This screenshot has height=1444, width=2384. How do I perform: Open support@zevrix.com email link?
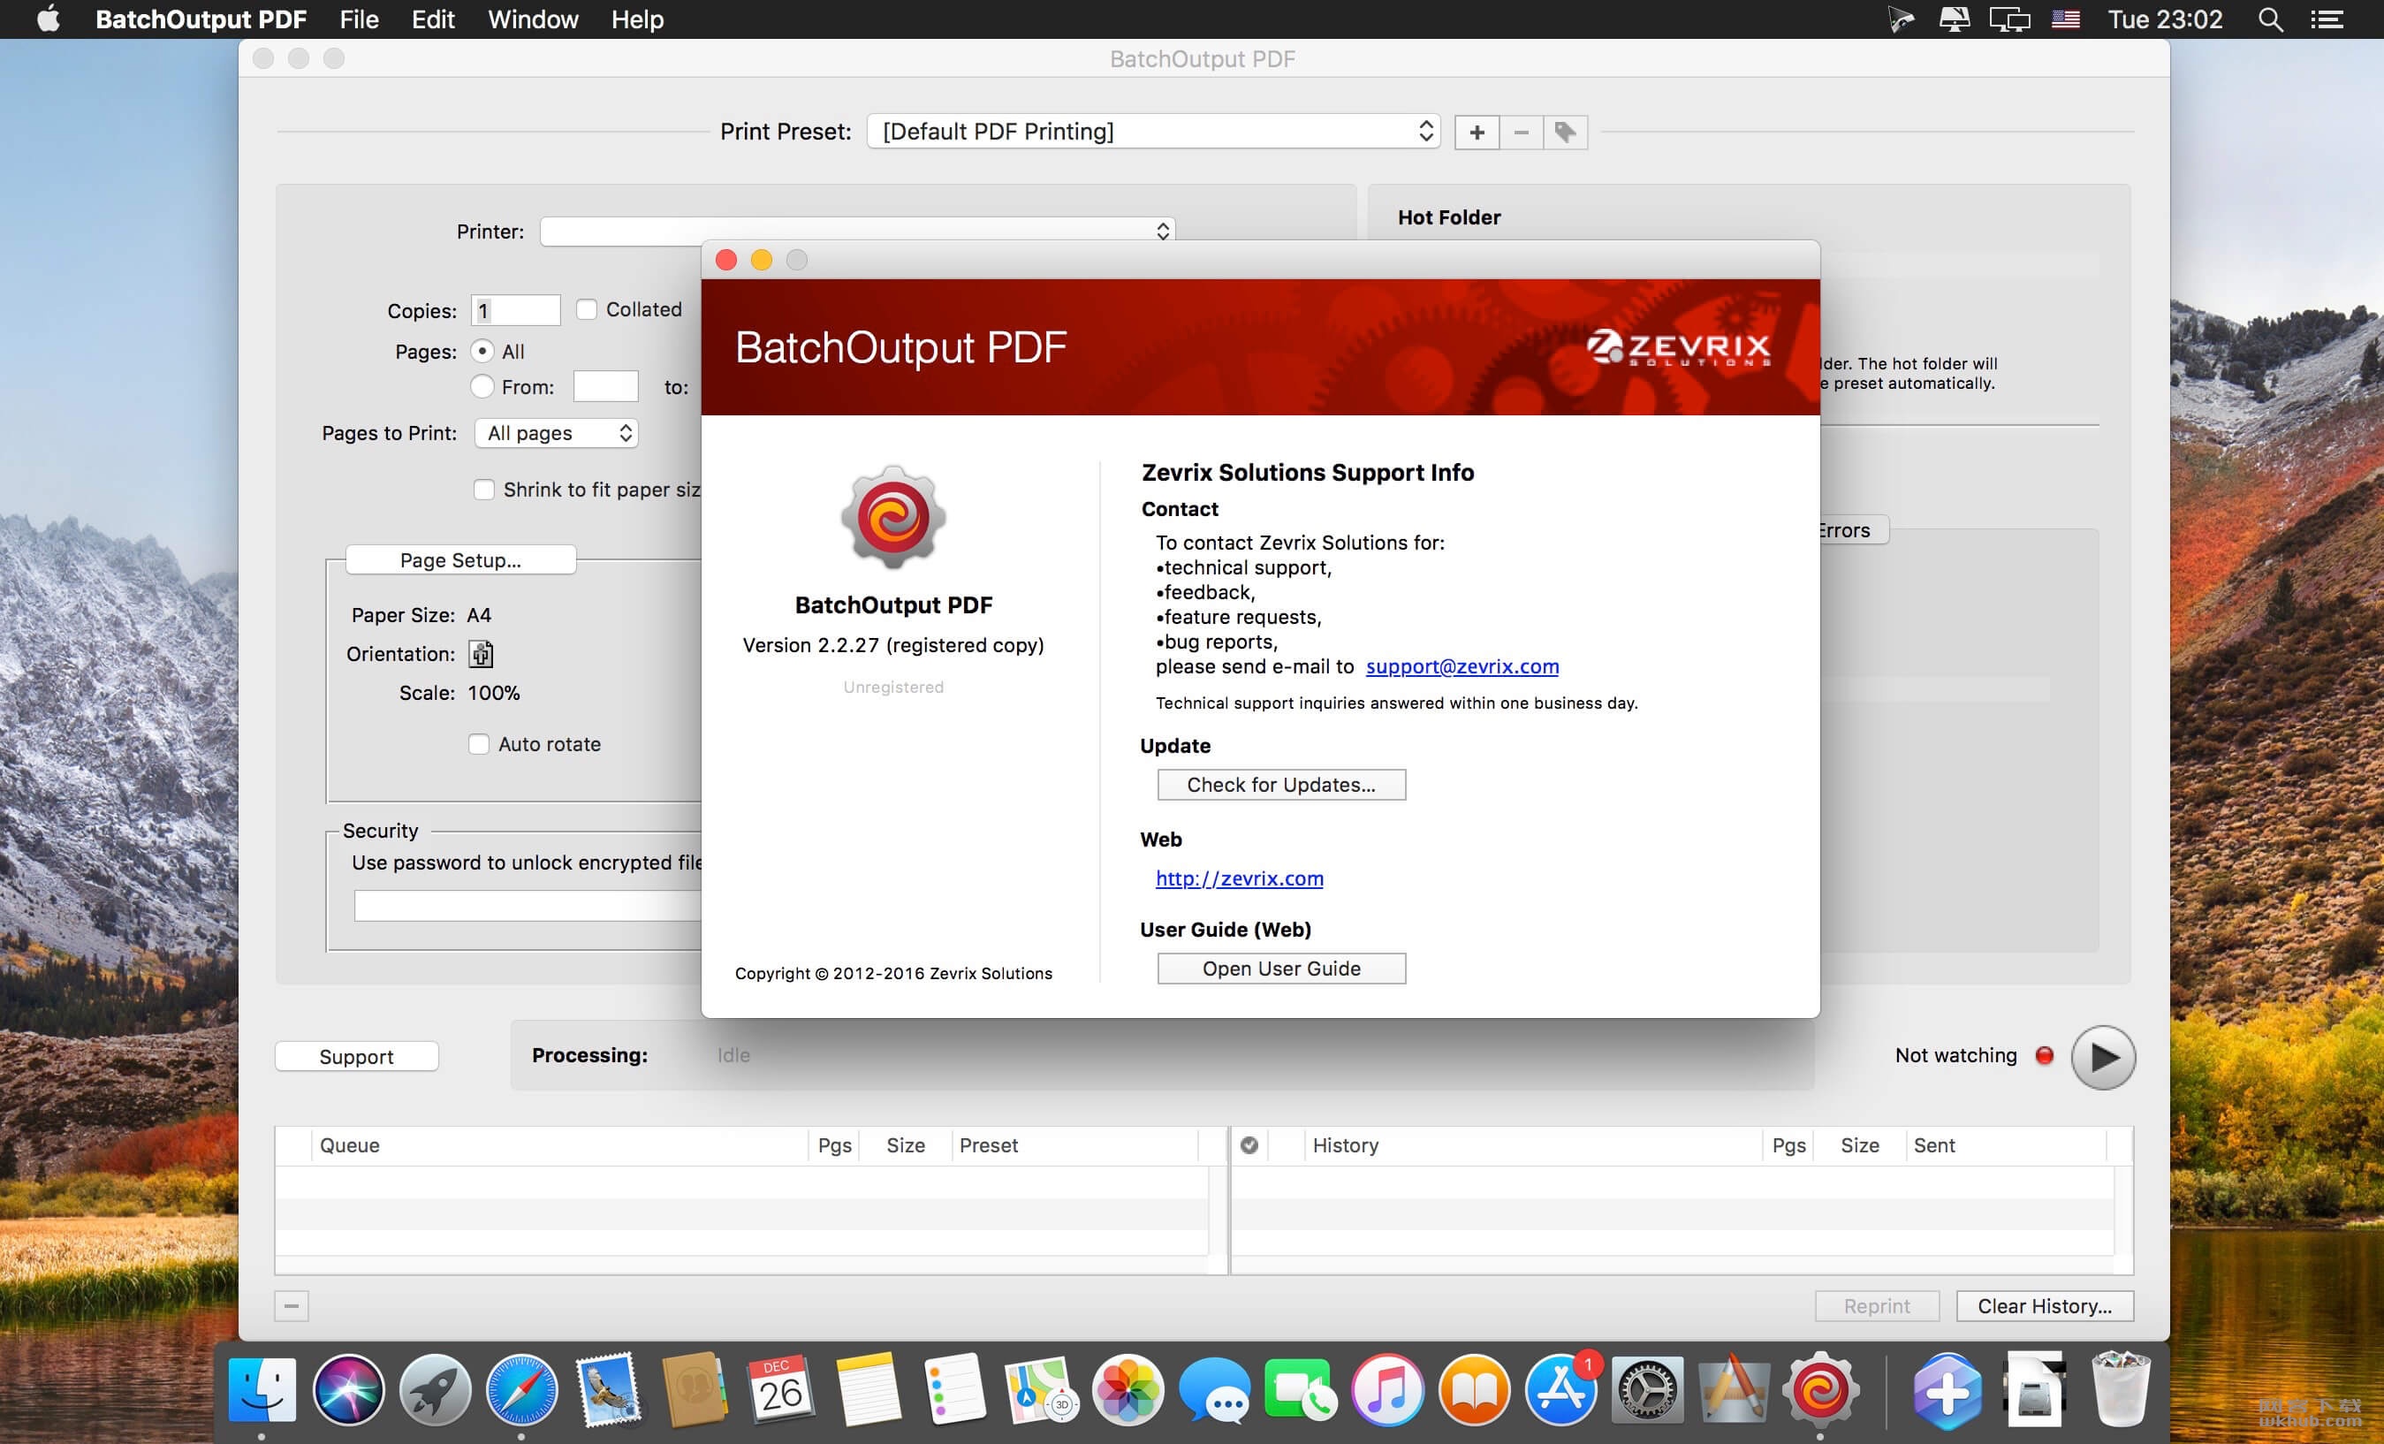[x=1462, y=665]
